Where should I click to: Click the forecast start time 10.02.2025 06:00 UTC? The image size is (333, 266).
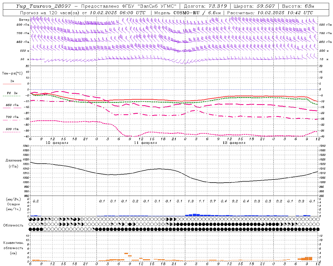pyautogui.click(x=118, y=13)
